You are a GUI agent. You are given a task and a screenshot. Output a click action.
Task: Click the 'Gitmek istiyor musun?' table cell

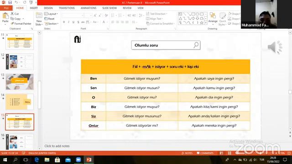pos(142,88)
